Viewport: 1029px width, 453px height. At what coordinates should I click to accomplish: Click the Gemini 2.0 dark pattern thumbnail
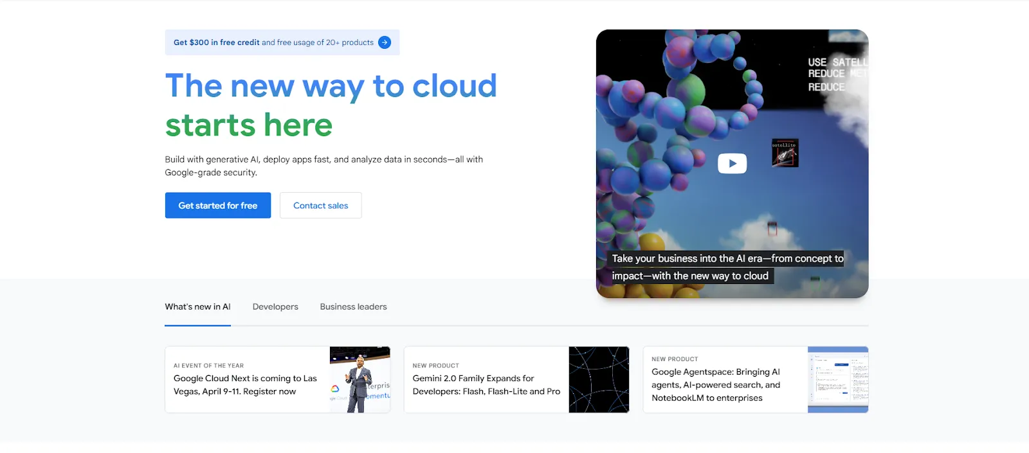pyautogui.click(x=599, y=380)
